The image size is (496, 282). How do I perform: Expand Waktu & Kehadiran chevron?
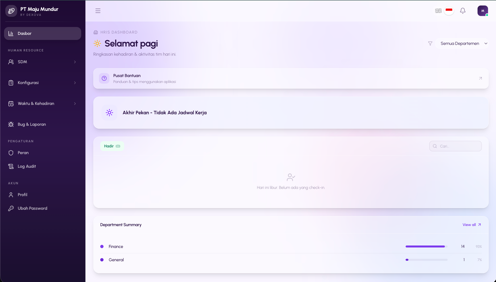pyautogui.click(x=75, y=103)
